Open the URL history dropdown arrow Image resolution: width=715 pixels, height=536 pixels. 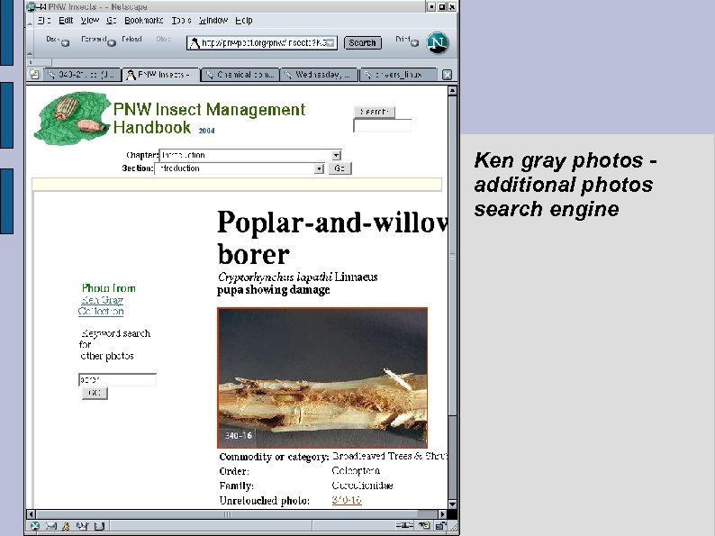pos(331,43)
